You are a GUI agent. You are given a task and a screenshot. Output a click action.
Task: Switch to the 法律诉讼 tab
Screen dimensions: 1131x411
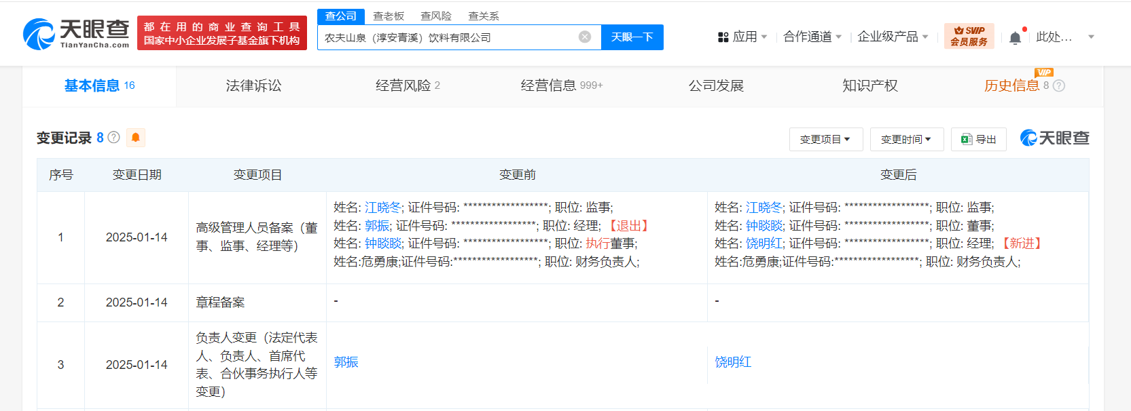(253, 85)
